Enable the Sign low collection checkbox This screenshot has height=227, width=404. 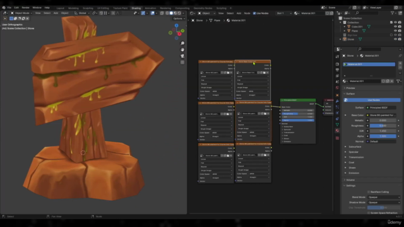[391, 35]
